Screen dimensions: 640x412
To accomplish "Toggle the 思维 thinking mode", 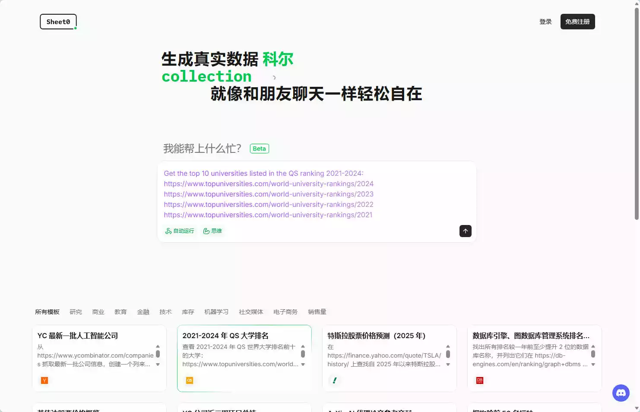I will click(212, 231).
